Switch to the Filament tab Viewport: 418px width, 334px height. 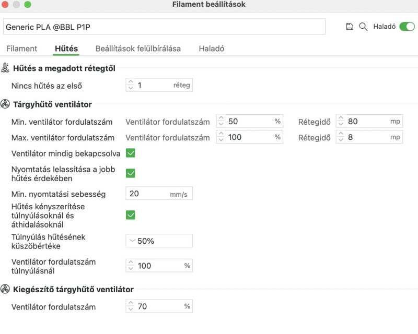pos(21,49)
